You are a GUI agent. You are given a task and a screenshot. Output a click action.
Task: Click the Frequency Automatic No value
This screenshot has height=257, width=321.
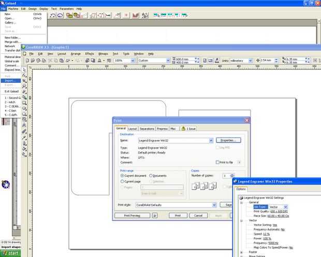click(283, 230)
